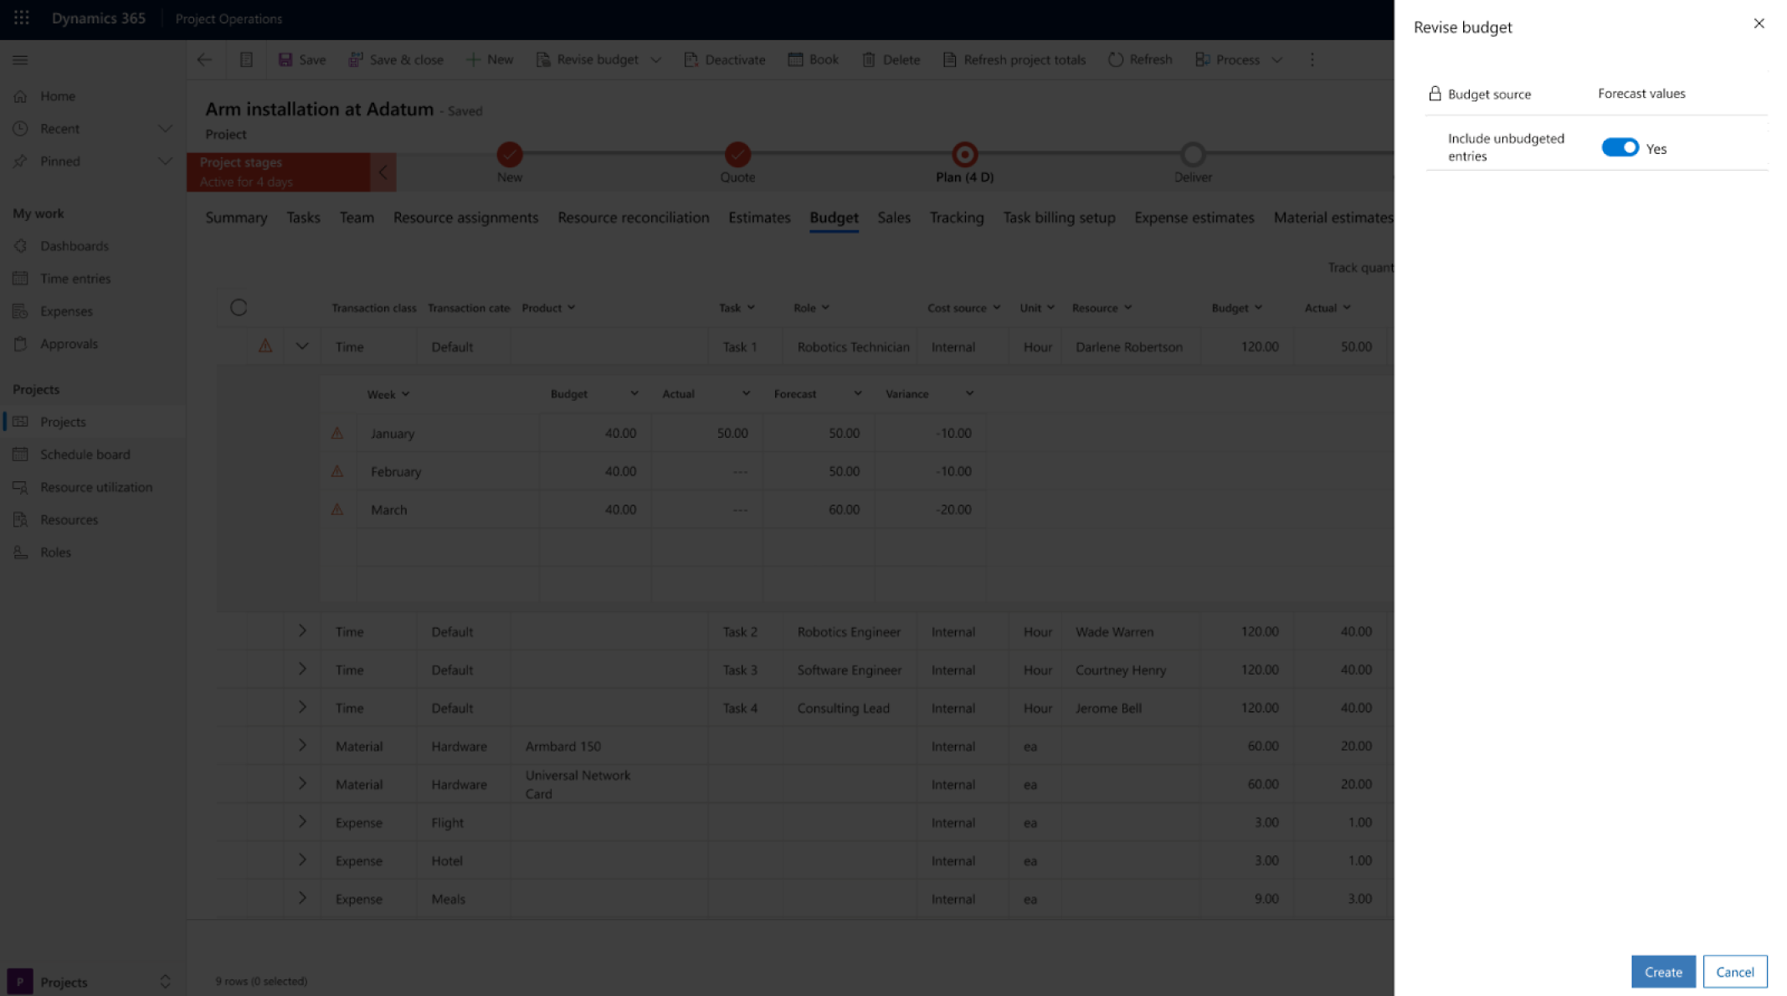This screenshot has height=996, width=1787.
Task: Open Schedule board in the sidebar
Action: coord(85,454)
